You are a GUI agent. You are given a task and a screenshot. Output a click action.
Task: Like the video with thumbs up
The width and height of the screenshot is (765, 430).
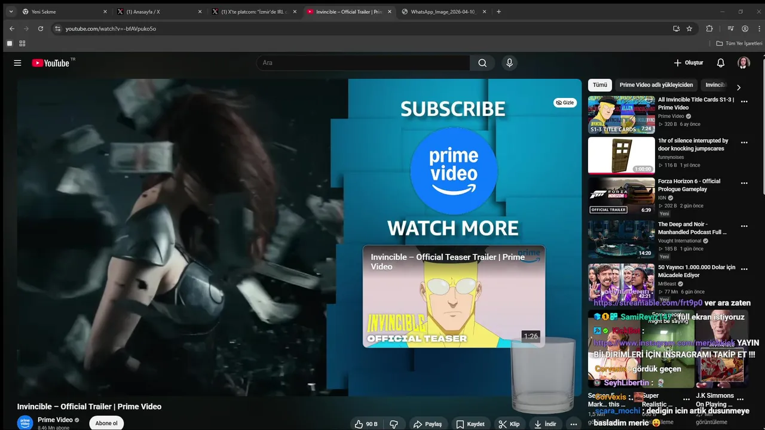pos(366,424)
